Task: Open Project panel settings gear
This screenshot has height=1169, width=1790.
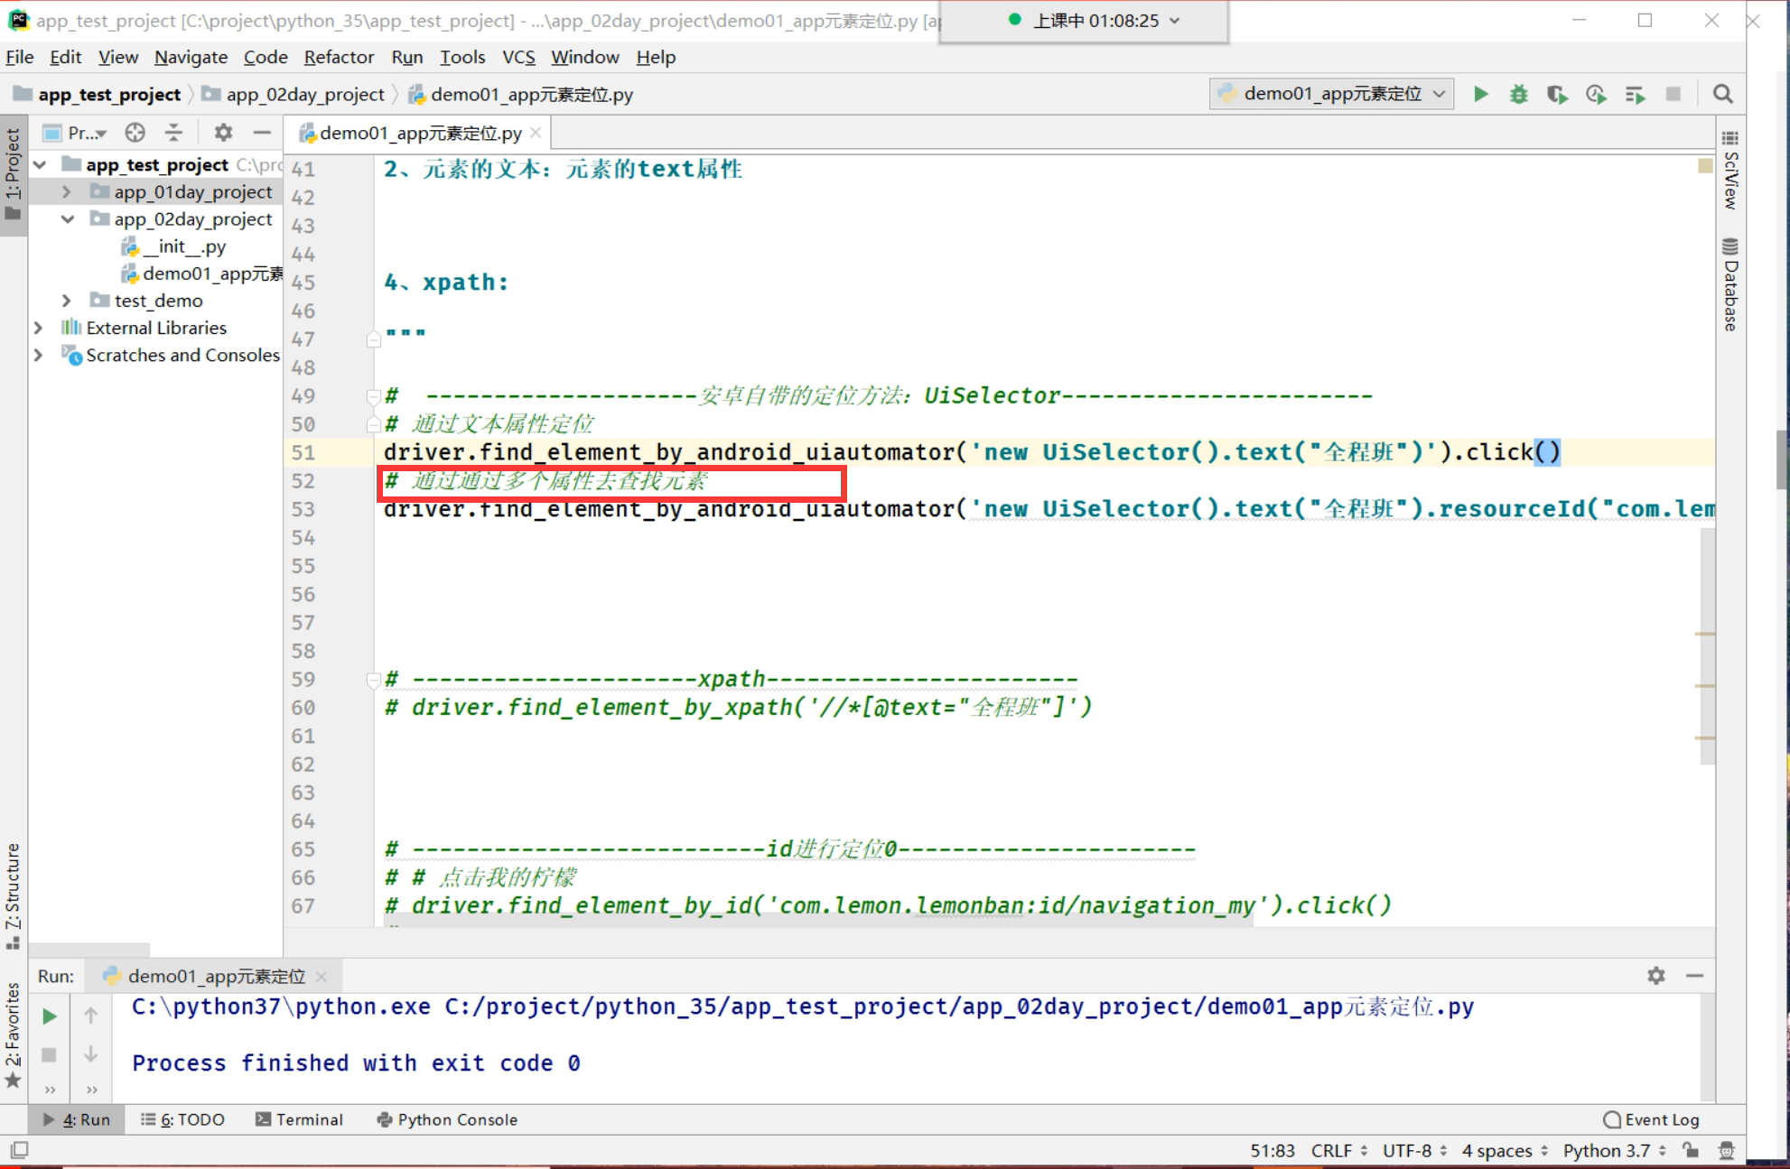Action: (x=223, y=133)
